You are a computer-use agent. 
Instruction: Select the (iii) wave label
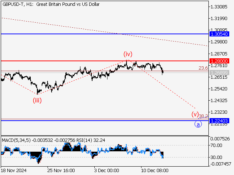[x=37, y=100]
